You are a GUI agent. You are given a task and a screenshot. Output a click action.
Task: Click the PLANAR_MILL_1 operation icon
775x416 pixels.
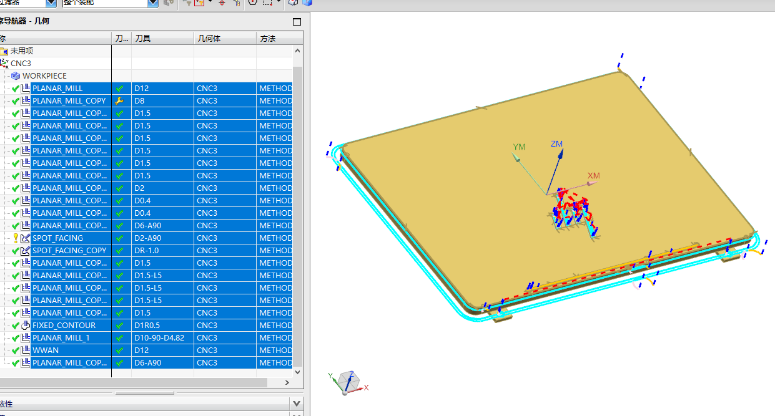pos(26,338)
